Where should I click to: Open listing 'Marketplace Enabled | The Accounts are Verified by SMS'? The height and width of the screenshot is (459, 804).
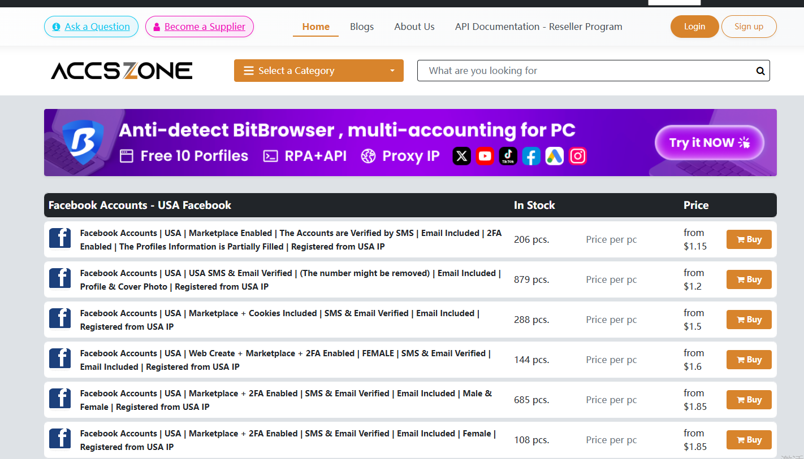point(291,240)
